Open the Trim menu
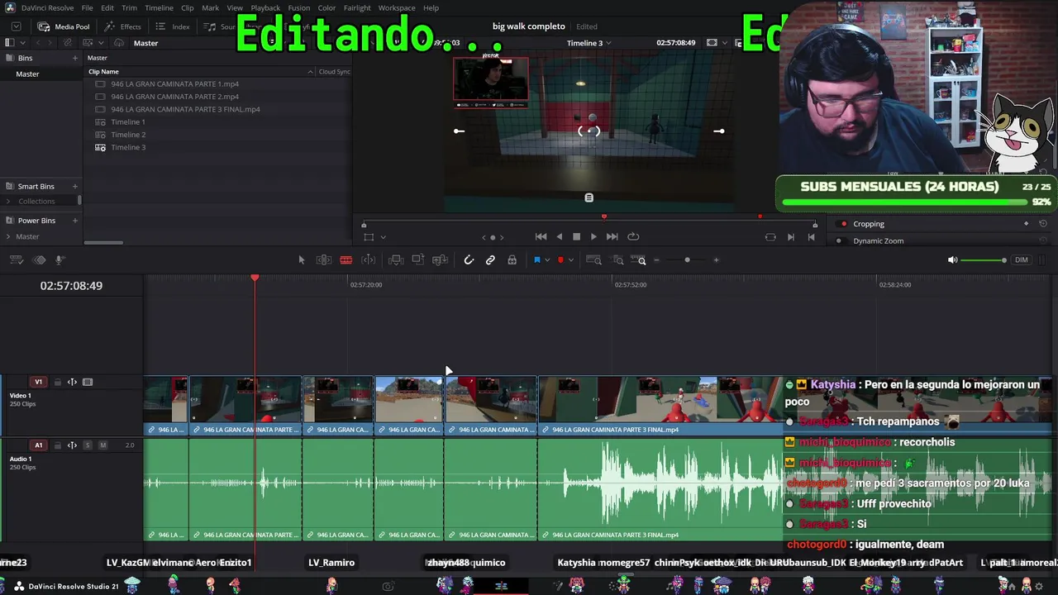The height and width of the screenshot is (595, 1058). 129,7
